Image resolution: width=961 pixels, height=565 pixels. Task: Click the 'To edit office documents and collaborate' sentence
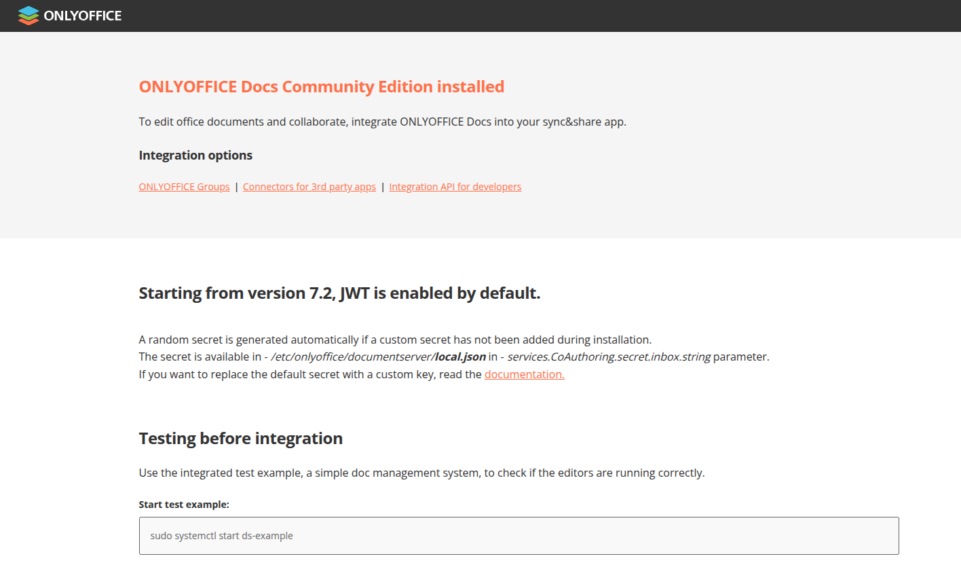383,122
